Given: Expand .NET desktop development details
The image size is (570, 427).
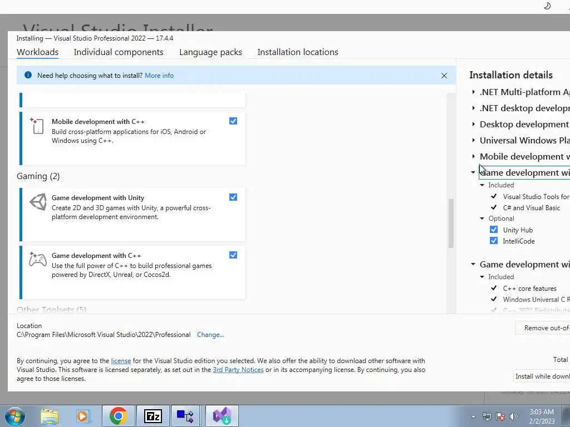Looking at the screenshot, I should 473,108.
